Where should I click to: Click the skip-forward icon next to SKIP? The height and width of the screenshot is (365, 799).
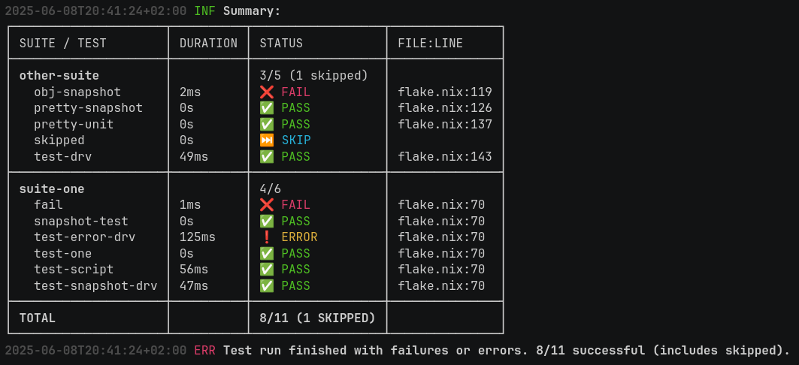267,140
